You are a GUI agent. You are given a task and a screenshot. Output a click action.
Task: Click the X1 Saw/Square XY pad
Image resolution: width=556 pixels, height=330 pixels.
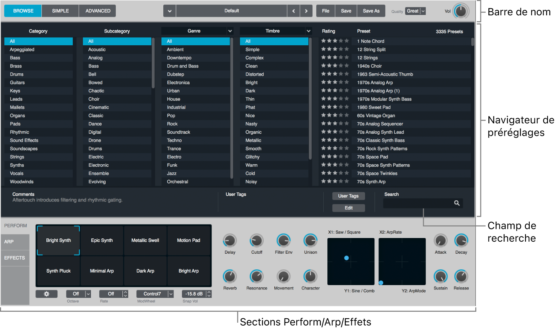click(x=351, y=262)
